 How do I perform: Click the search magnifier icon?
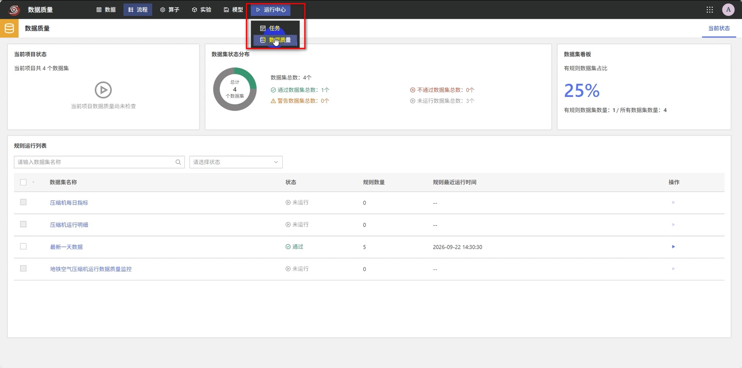178,162
